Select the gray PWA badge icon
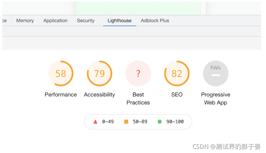This screenshot has height=153, width=266. point(215,73)
